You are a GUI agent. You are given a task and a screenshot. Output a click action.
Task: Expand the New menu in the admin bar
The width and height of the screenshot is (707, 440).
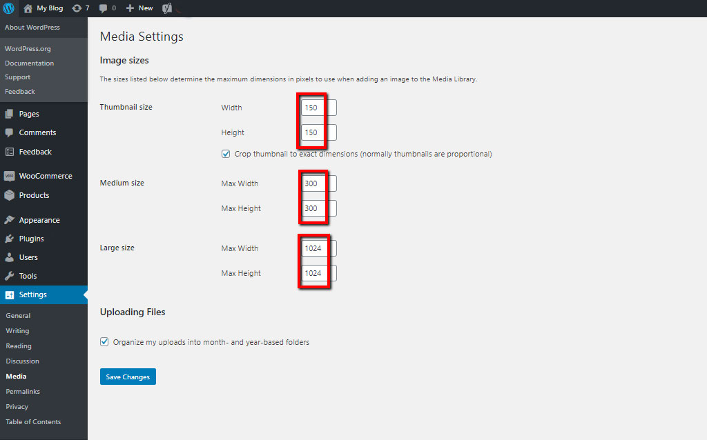pos(139,8)
